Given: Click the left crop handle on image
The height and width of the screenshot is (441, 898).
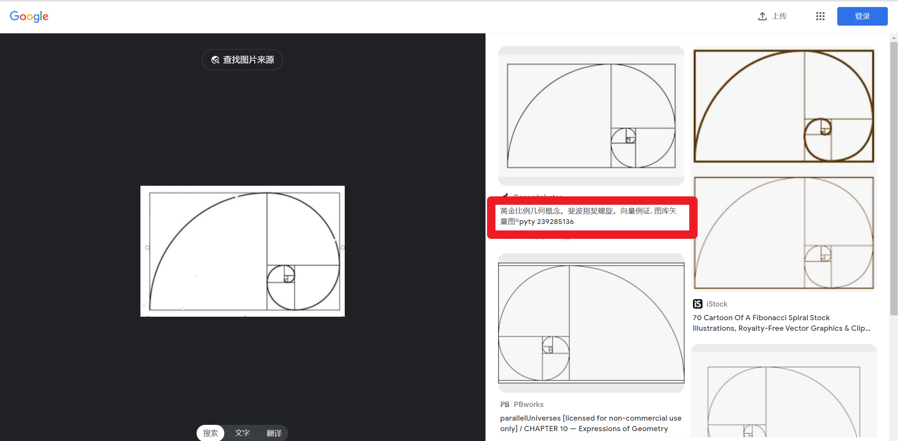Looking at the screenshot, I should pyautogui.click(x=147, y=248).
